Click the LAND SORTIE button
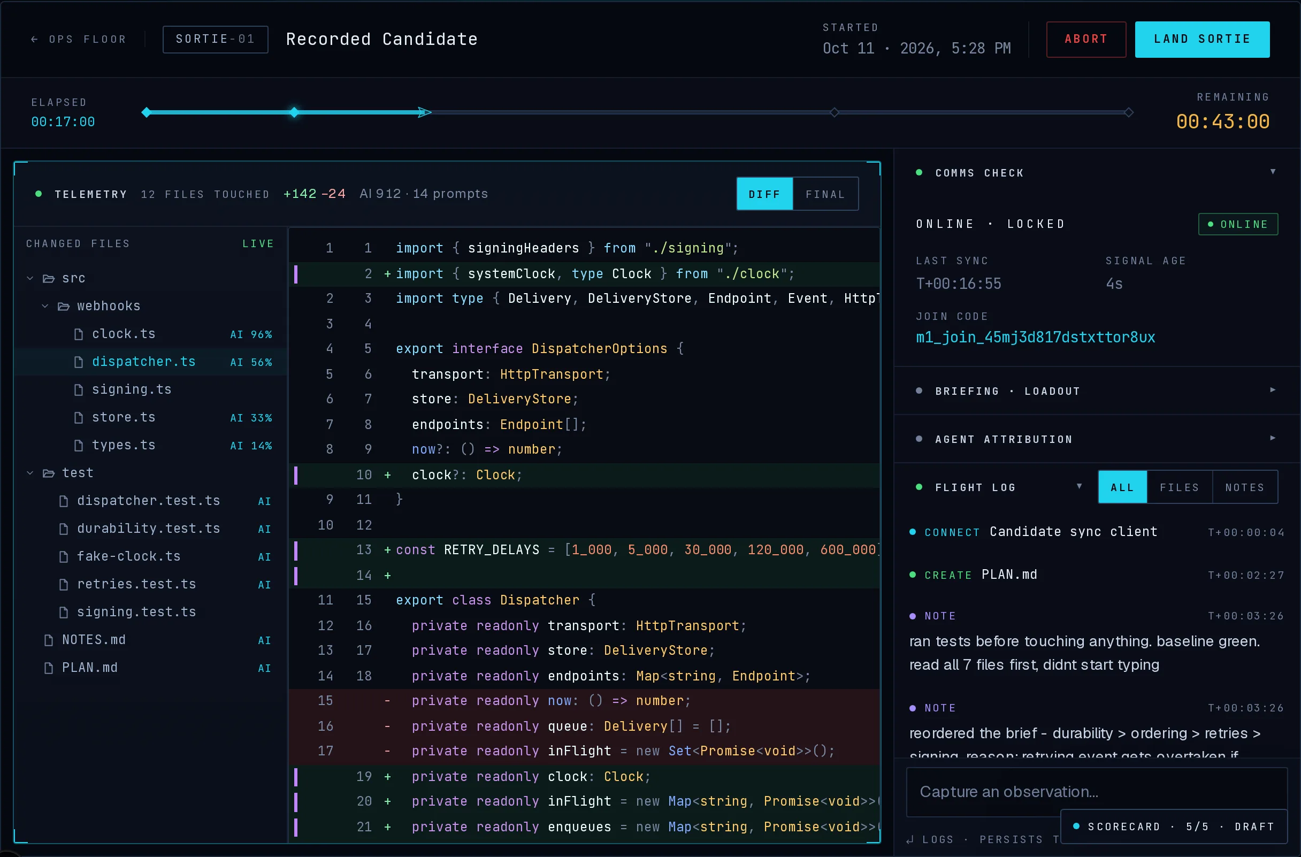Screen dimensions: 1301x857 (1201, 40)
